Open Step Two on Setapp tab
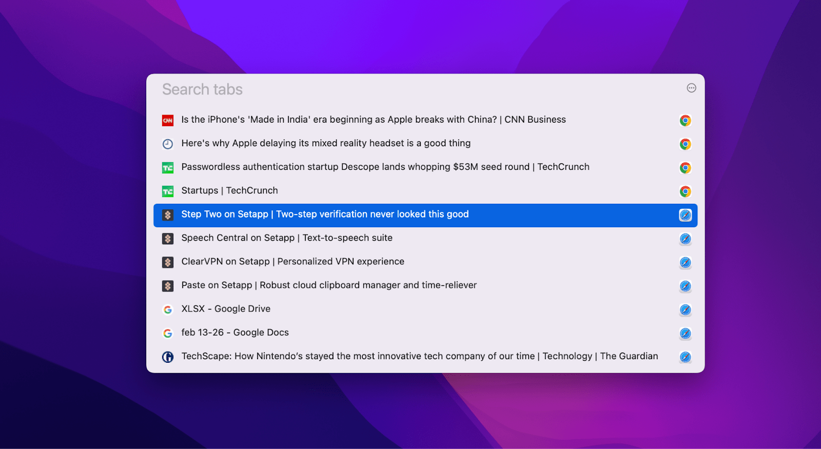821x449 pixels. pos(425,215)
